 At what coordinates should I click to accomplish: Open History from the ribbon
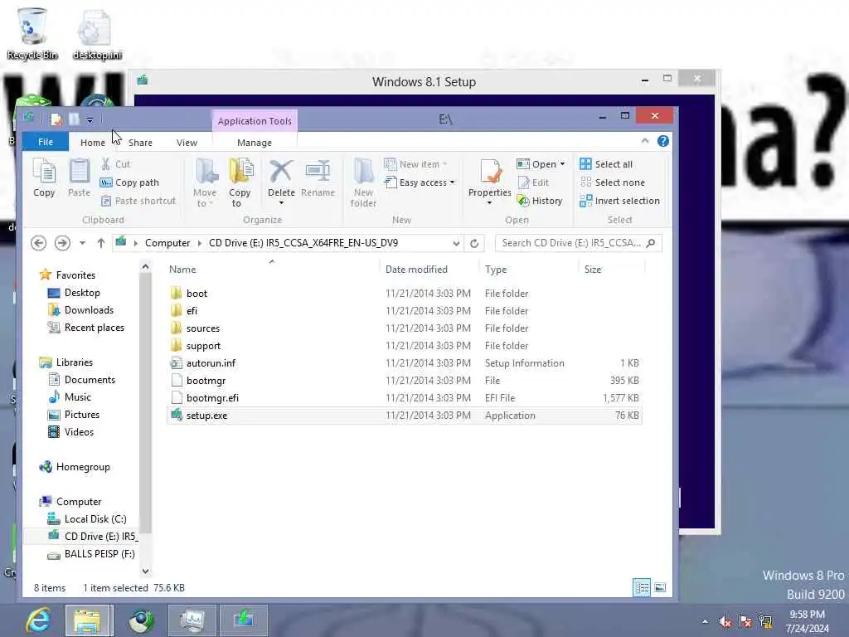coord(540,201)
